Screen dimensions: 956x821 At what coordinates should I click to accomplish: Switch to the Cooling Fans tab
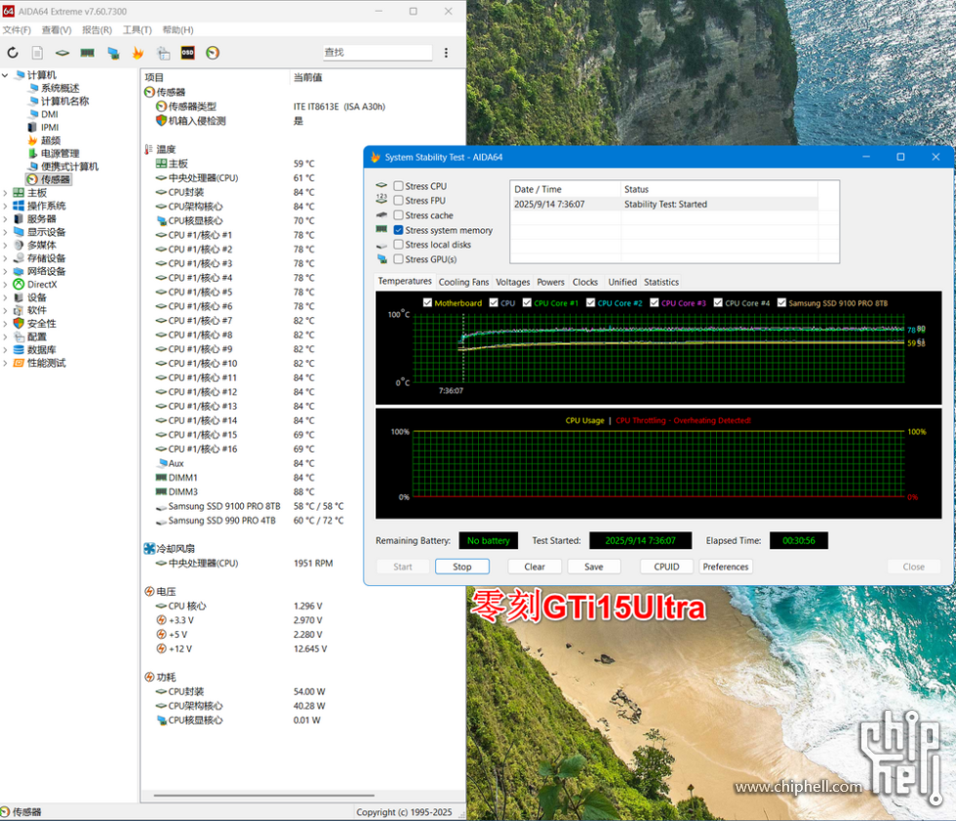[x=463, y=282]
